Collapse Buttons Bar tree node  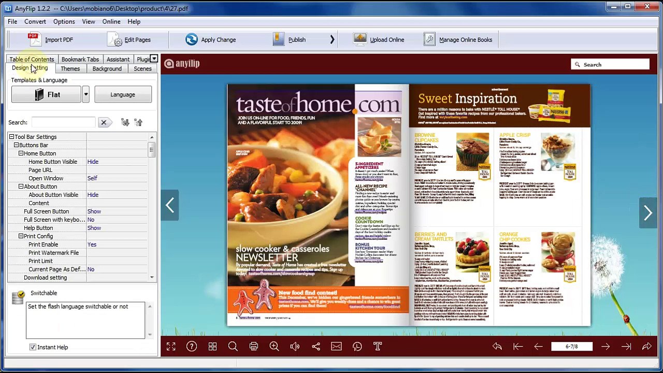(16, 145)
